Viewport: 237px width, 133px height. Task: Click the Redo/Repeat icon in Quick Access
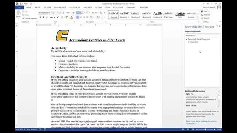(31, 4)
